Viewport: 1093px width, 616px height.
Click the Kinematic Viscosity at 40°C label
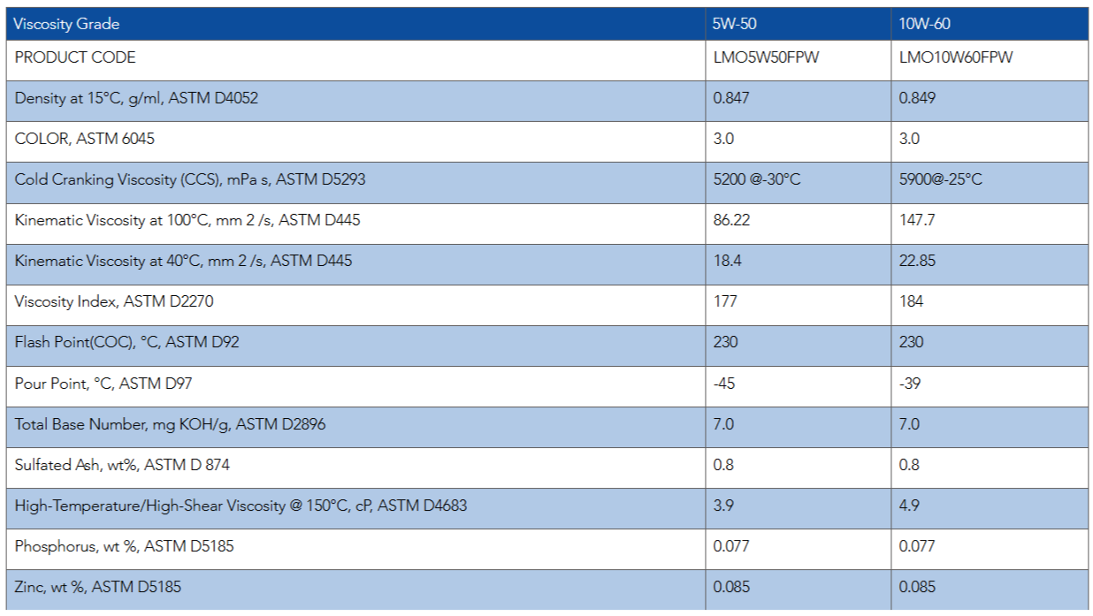click(x=185, y=261)
